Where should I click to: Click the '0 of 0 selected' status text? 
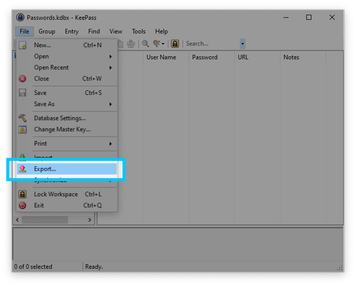[33, 267]
